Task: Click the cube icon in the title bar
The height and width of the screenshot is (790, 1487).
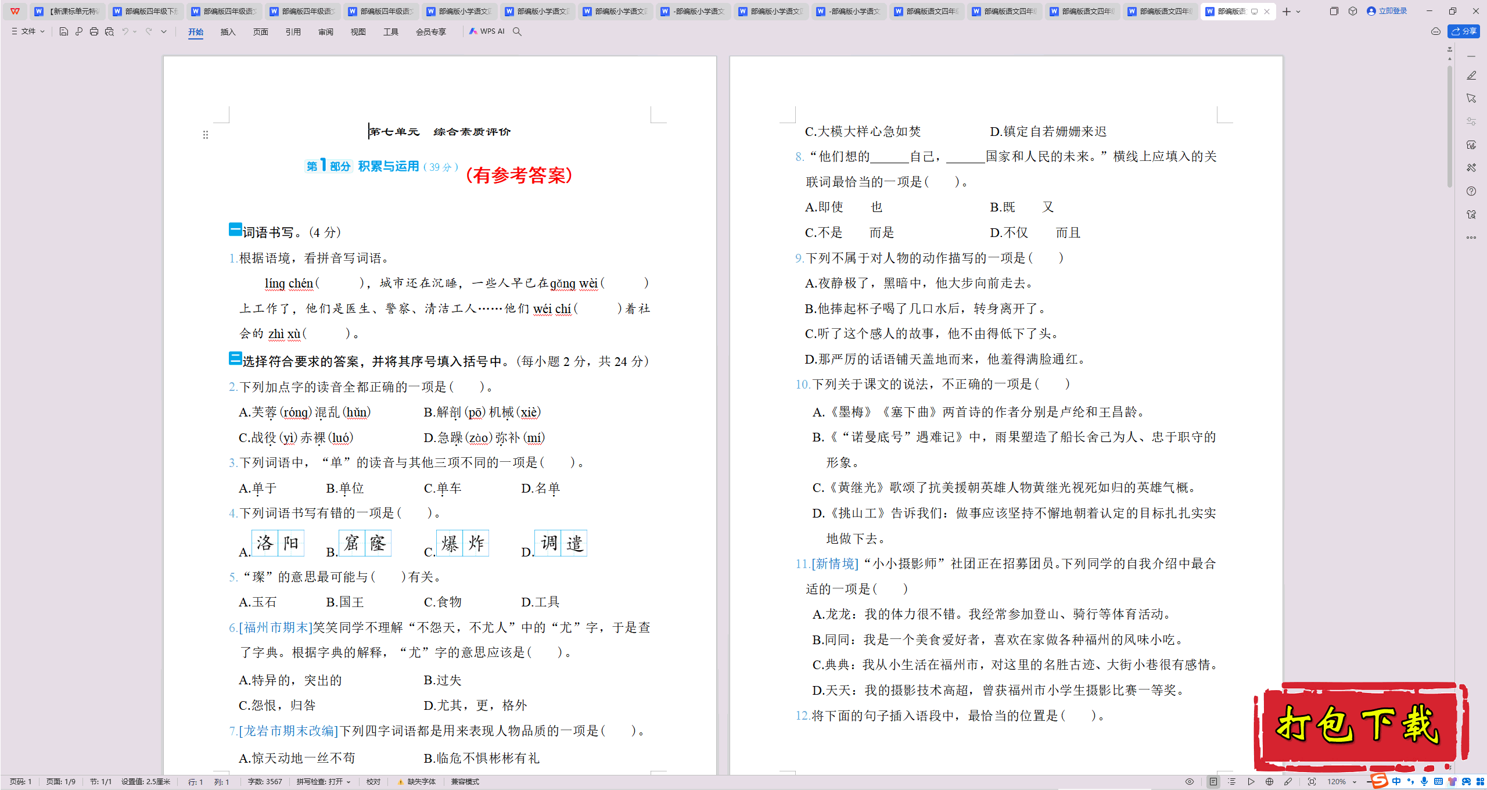Action: [x=1353, y=11]
